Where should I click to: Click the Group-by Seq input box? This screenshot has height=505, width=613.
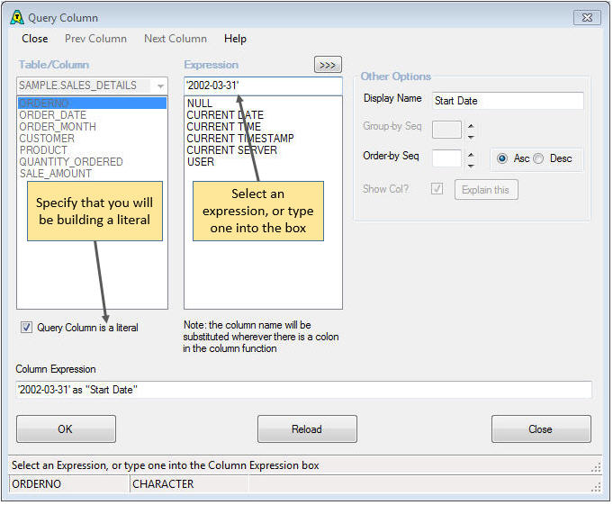[446, 130]
